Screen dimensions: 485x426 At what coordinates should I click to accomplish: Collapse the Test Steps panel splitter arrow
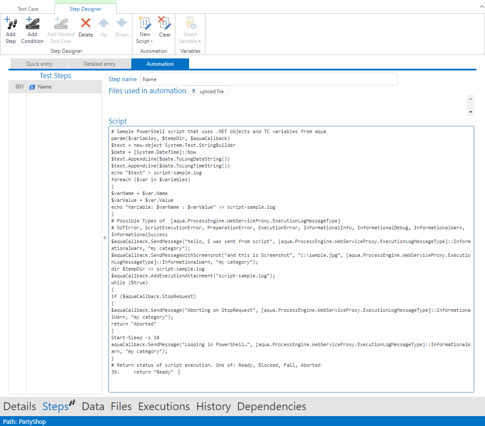coord(104,237)
